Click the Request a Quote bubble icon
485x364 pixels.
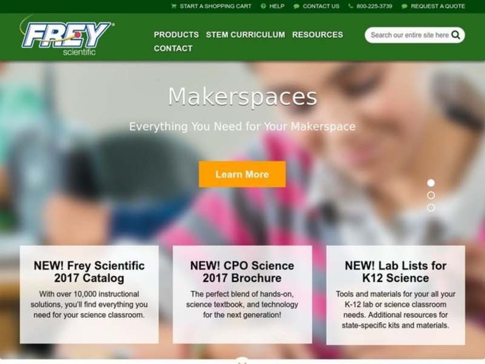tap(404, 6)
